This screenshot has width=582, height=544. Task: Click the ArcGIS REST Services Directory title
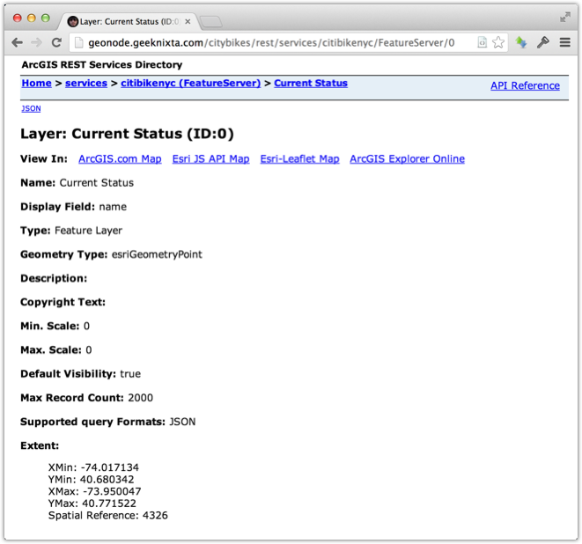102,64
